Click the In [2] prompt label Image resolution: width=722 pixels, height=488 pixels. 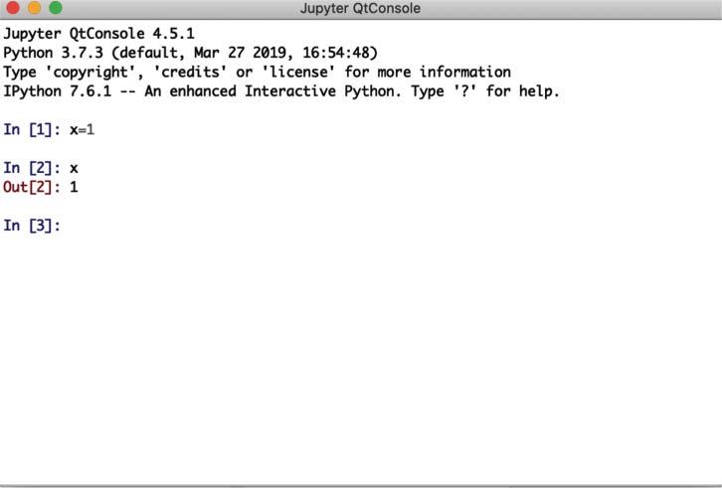point(32,168)
